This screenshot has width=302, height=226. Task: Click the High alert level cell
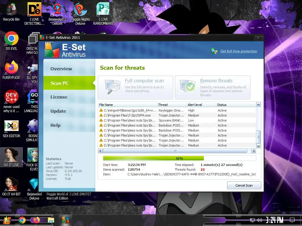(x=191, y=110)
